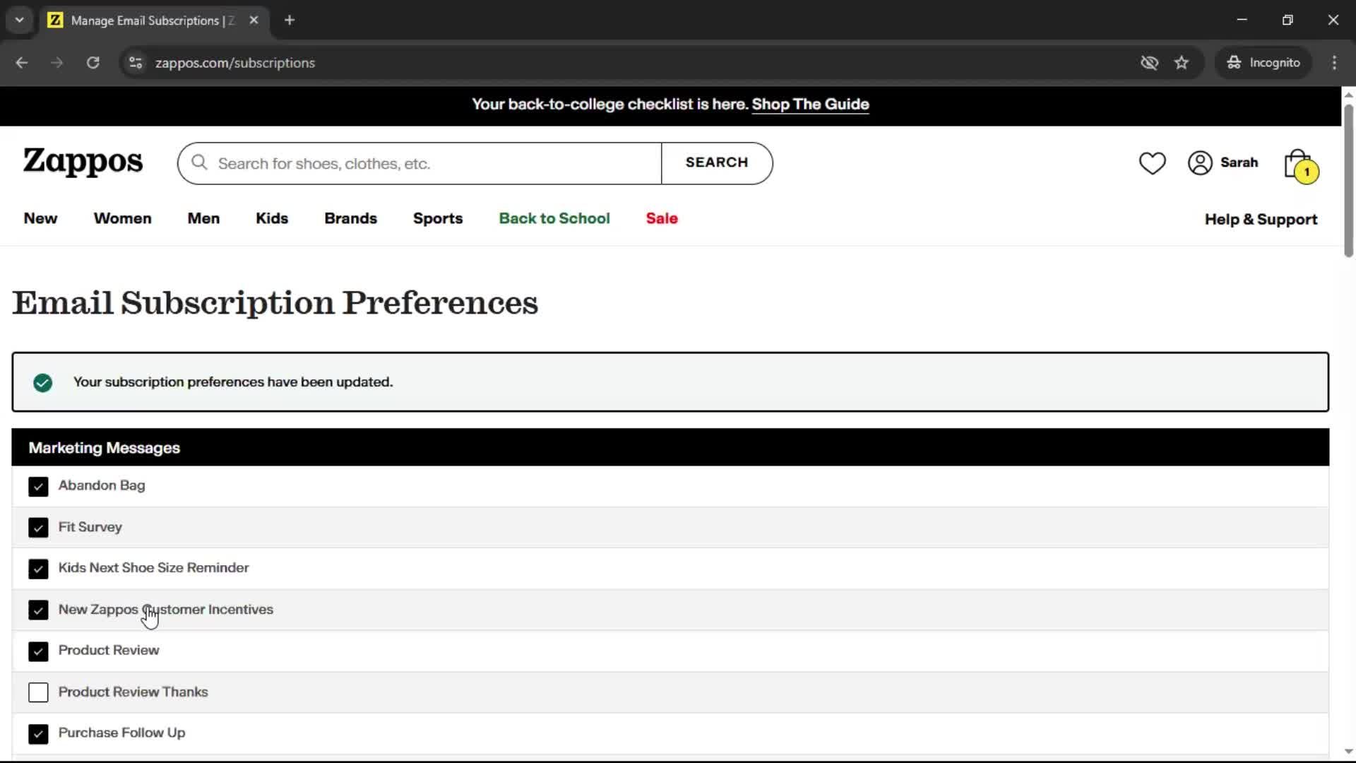The width and height of the screenshot is (1356, 763).
Task: Open a new browser tab
Action: point(290,20)
